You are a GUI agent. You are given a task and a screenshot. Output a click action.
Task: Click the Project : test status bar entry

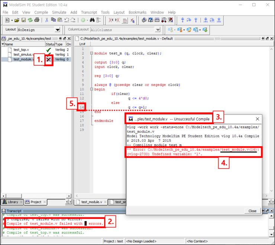pos(113,241)
